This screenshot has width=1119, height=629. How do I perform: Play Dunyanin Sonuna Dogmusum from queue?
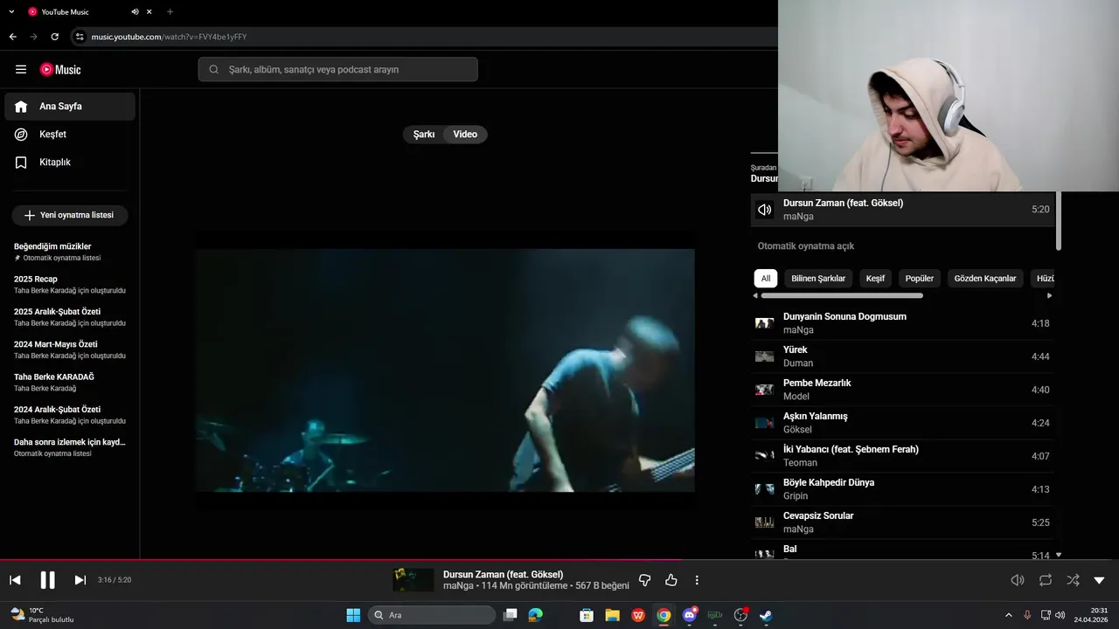902,323
